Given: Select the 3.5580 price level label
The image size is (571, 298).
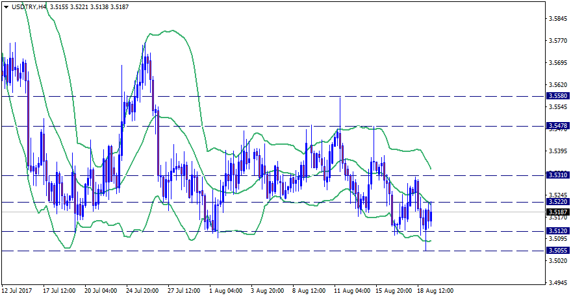Looking at the screenshot, I should (x=556, y=96).
